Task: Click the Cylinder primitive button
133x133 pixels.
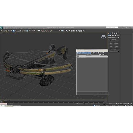Action: [111, 45]
